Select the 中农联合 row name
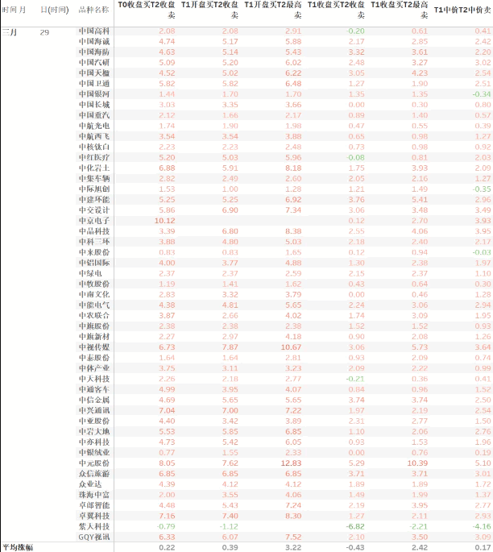493x552 pixels. pos(94,316)
